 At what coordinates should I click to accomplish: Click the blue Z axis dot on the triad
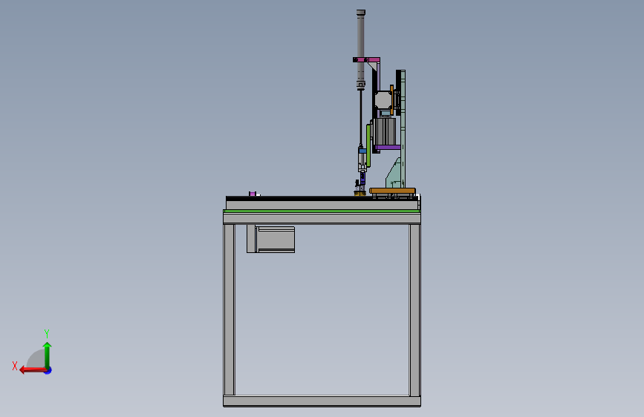click(48, 370)
